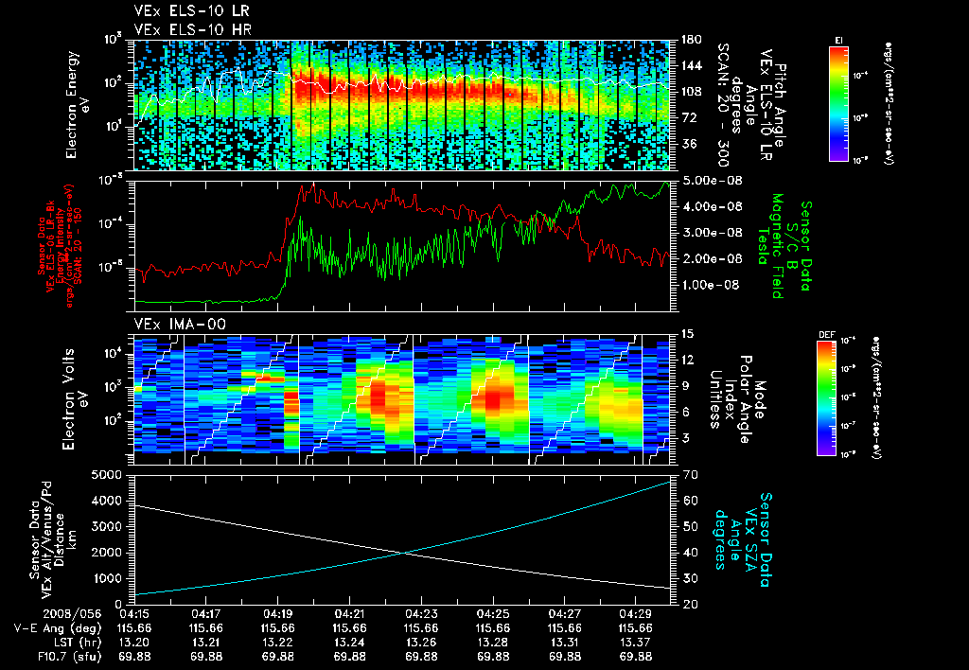Select the 'V-E Ang (deg)' row label
This screenshot has width=969, height=670.
tap(58, 628)
